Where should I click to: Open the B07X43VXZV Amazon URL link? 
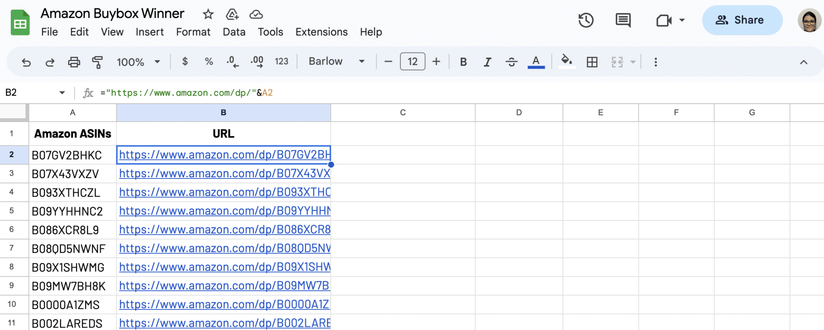point(224,174)
